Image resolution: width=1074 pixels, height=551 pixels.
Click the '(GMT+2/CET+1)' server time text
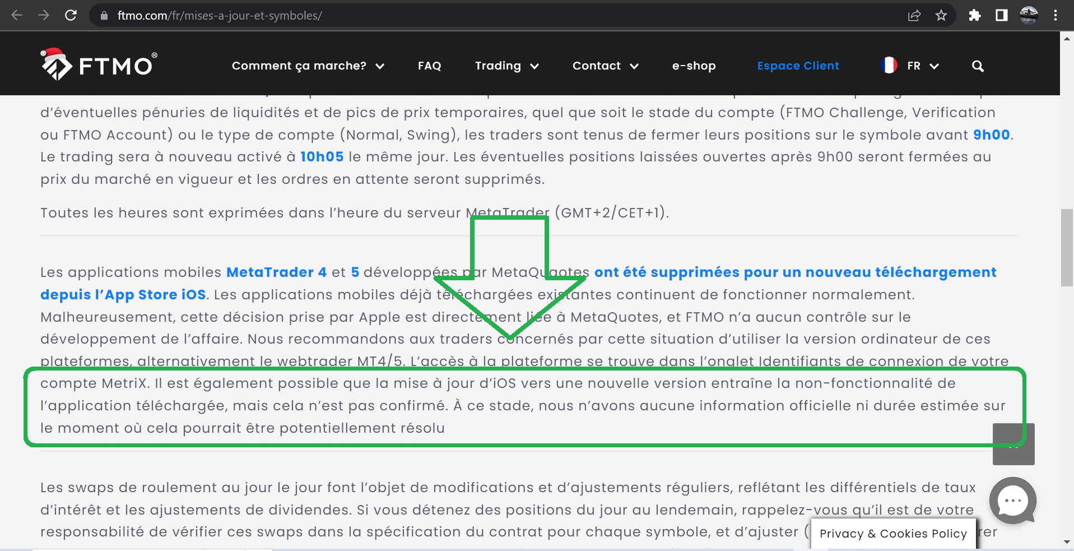coord(612,213)
